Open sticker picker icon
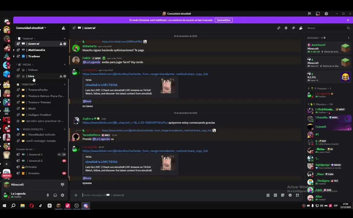Image resolution: width=353 pixels, height=218 pixels. click(x=283, y=195)
